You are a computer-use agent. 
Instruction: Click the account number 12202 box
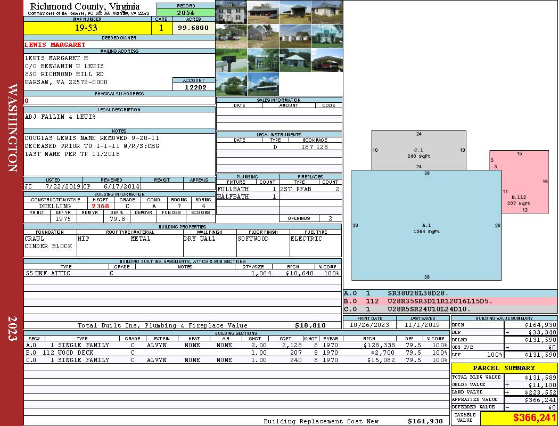194,87
